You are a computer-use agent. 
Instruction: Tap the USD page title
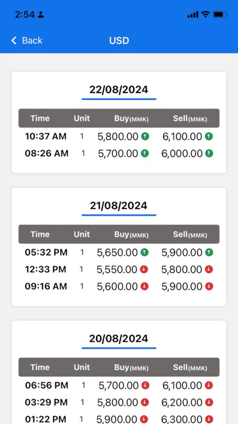119,41
